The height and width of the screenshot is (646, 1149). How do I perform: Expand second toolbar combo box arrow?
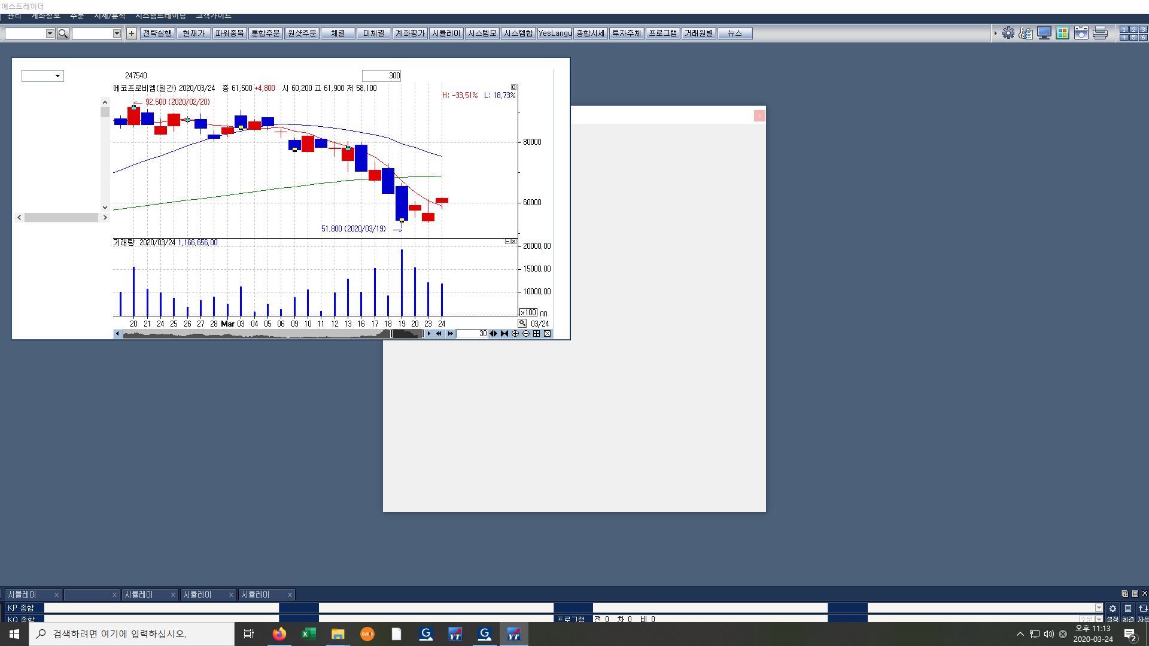point(117,33)
